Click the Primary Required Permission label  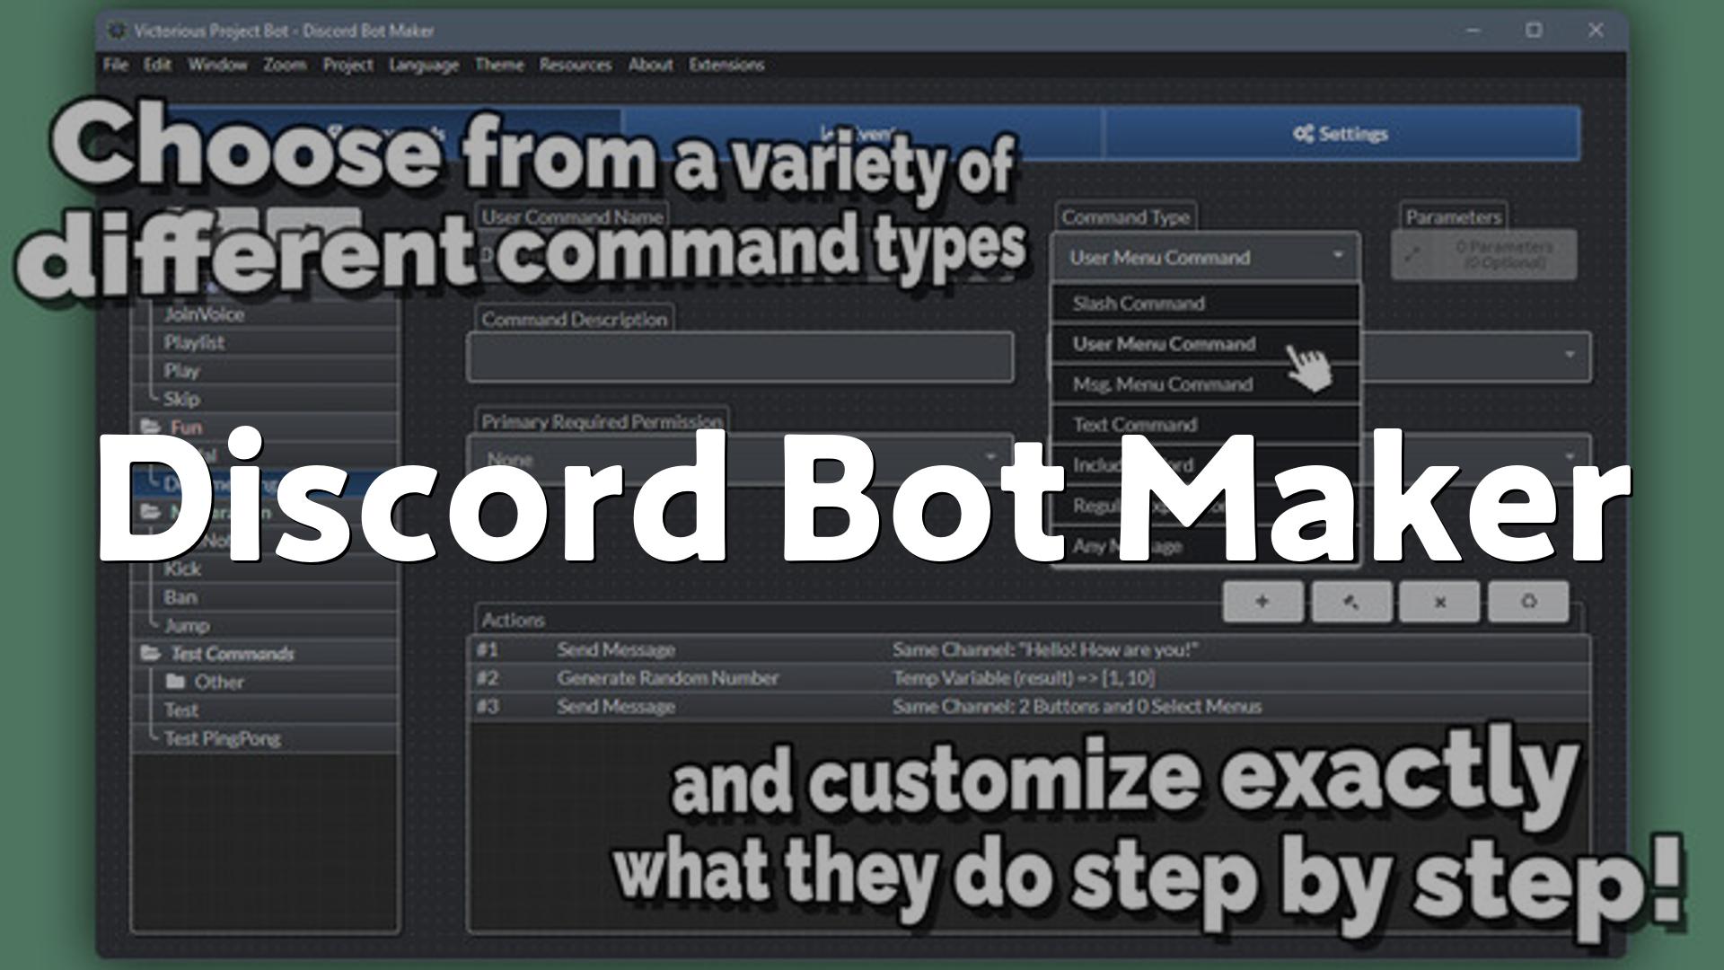(x=602, y=421)
